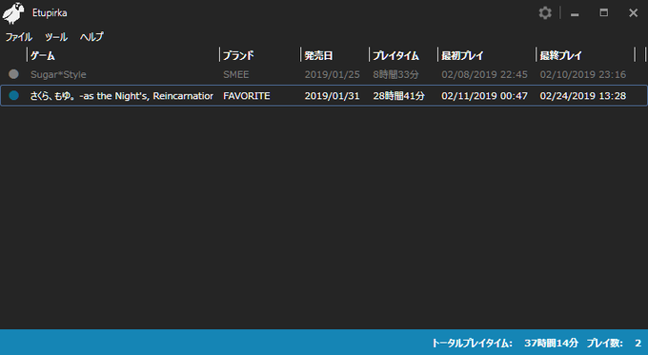Viewport: 648px width, 355px height.
Task: Click playtime 28時間41分
Action: tap(398, 96)
